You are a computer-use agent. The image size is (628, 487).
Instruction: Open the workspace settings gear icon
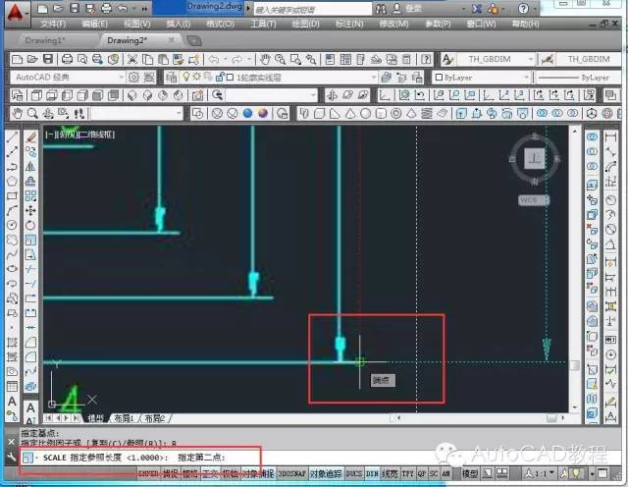point(133,77)
